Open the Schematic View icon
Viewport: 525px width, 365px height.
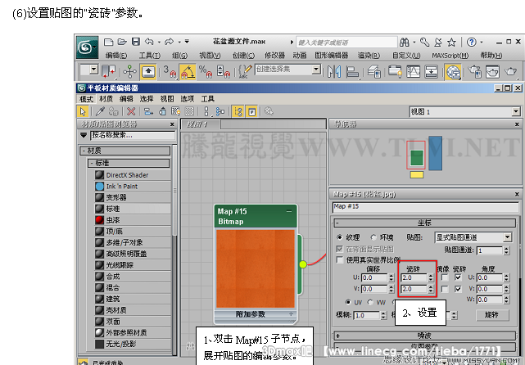coord(432,71)
